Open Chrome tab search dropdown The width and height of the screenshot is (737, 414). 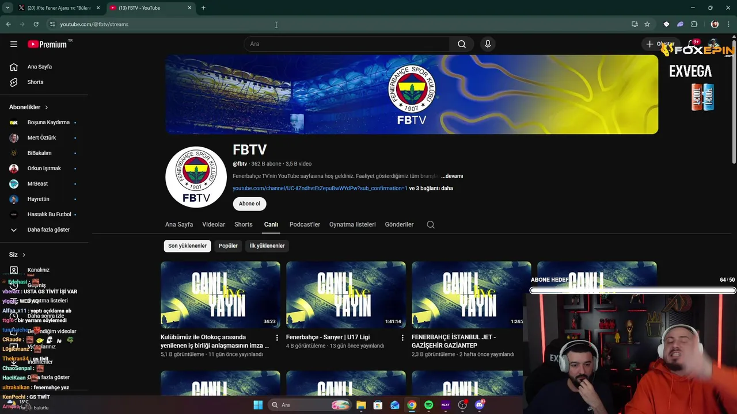tap(7, 8)
